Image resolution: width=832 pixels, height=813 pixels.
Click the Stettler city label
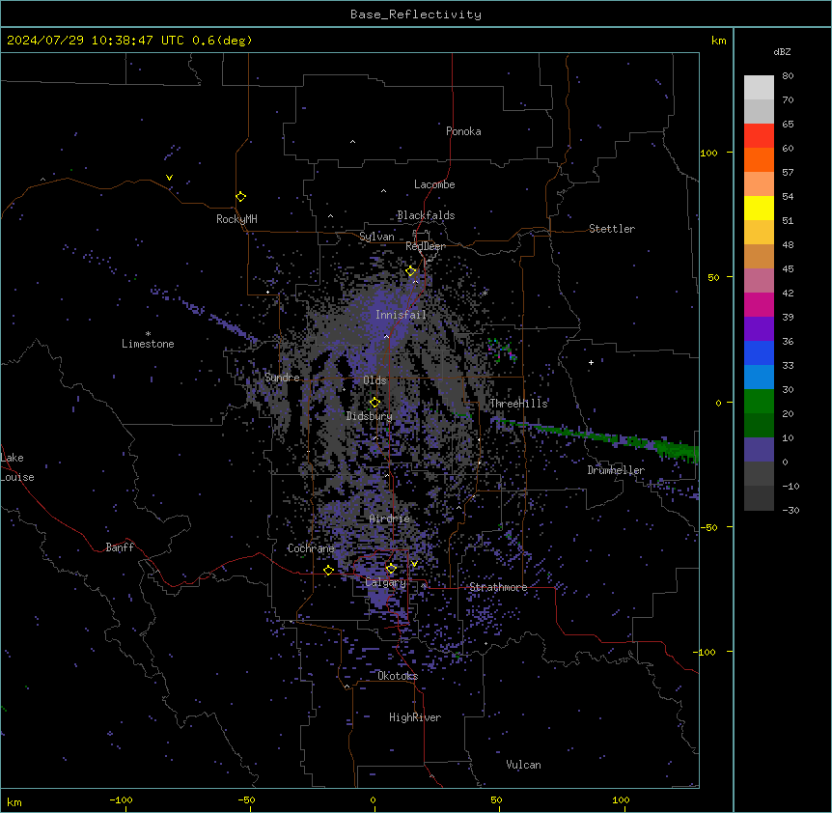tap(612, 229)
